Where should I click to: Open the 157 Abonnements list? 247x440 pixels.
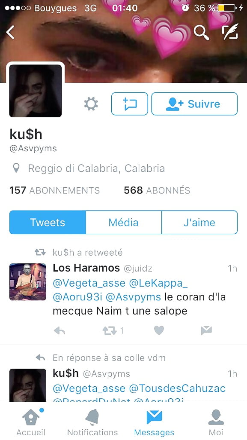(54, 190)
